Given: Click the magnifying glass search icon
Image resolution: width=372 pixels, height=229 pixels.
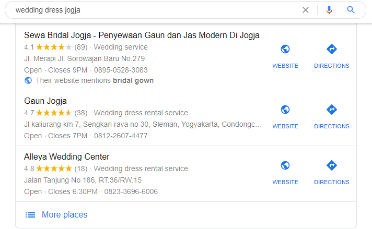Looking at the screenshot, I should [x=351, y=10].
